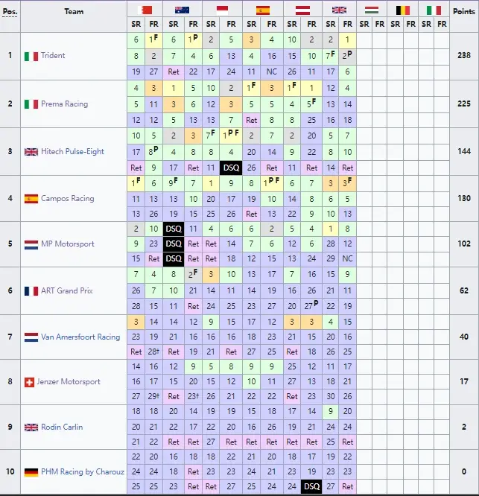Click the underlined Pos. column header
479x496 pixels.
pos(10,12)
